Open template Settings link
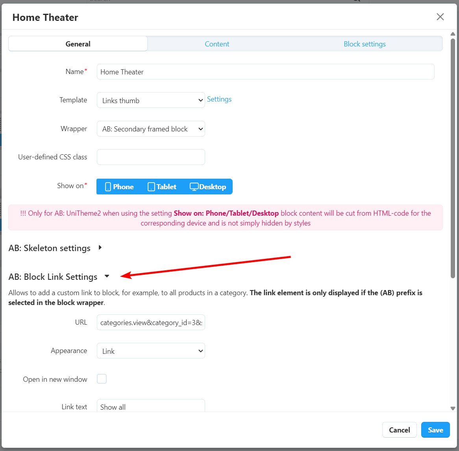 tap(219, 99)
